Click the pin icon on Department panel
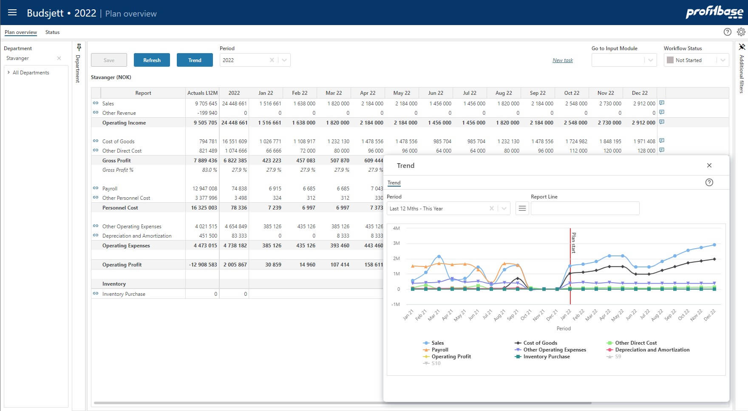Image resolution: width=748 pixels, height=411 pixels. click(79, 47)
